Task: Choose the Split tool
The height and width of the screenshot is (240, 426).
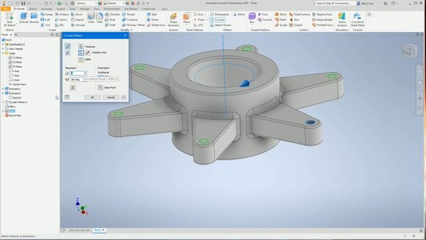Action: pyautogui.click(x=152, y=15)
